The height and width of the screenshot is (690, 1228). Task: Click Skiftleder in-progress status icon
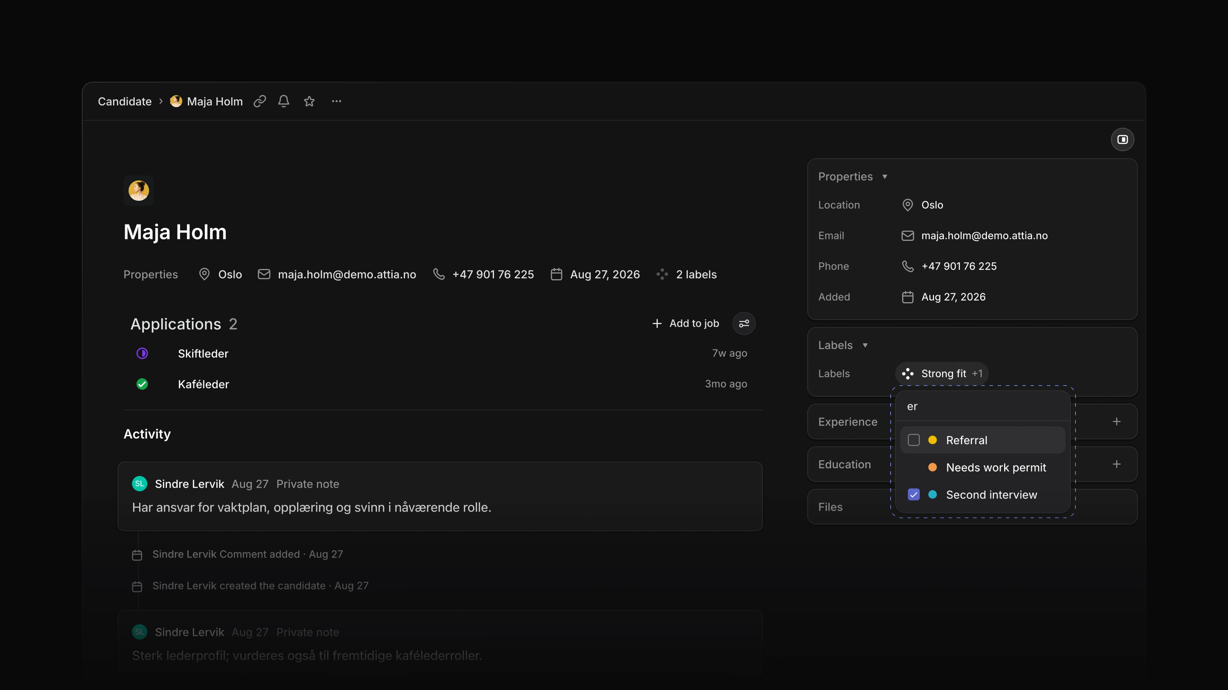pos(142,353)
